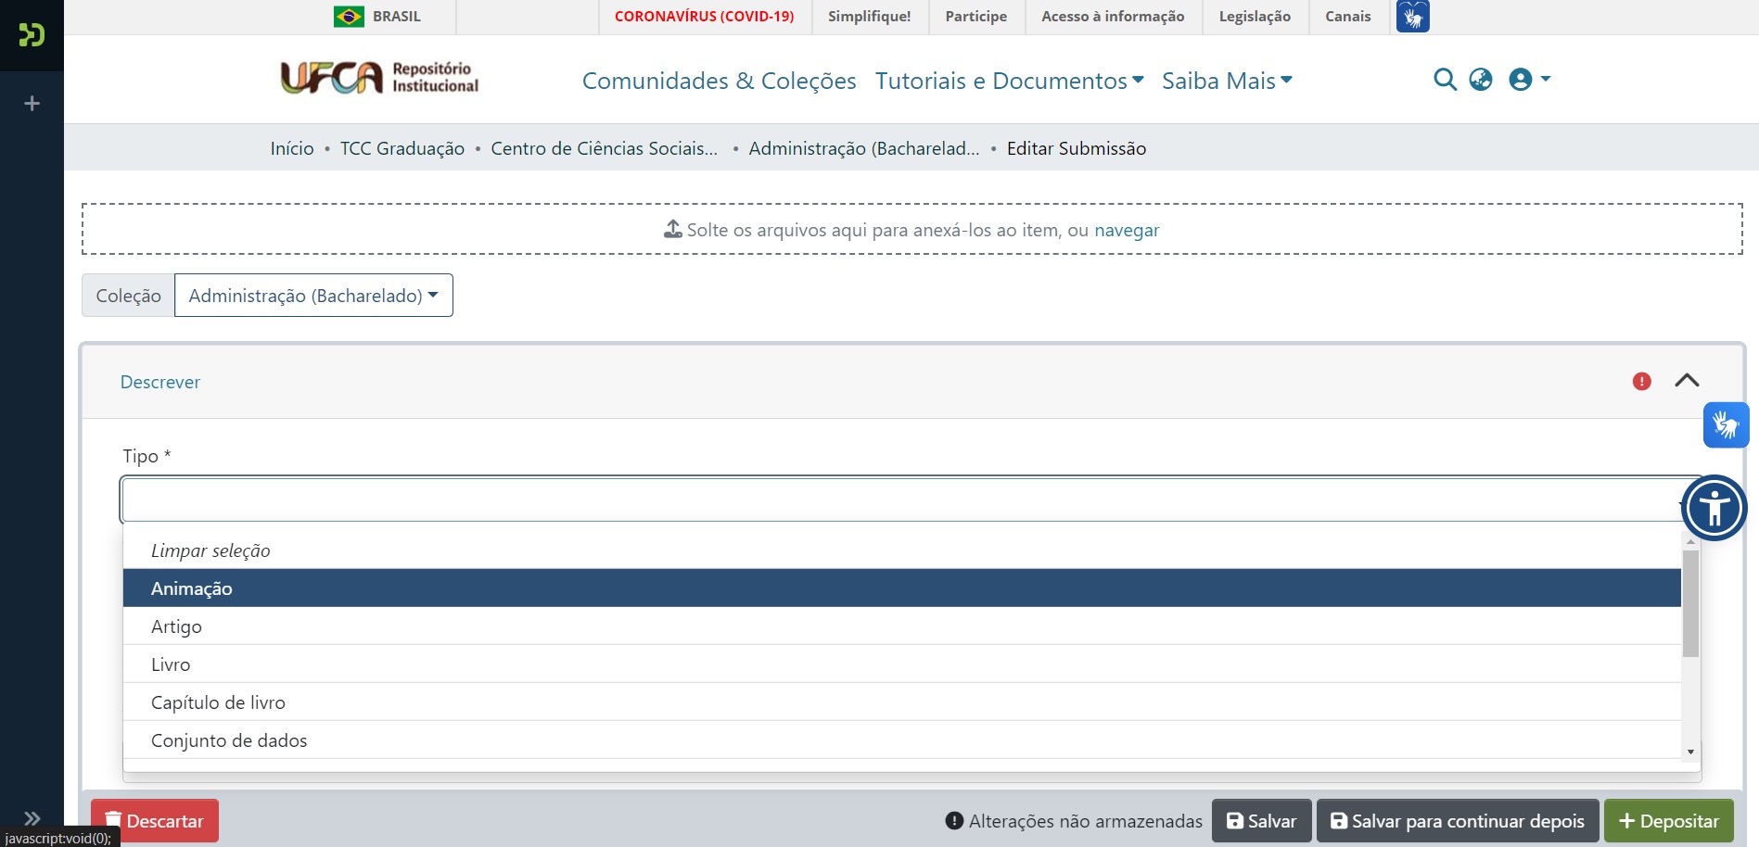This screenshot has height=847, width=1759.
Task: Open the floating Libras hand icon widget
Action: [x=1726, y=423]
